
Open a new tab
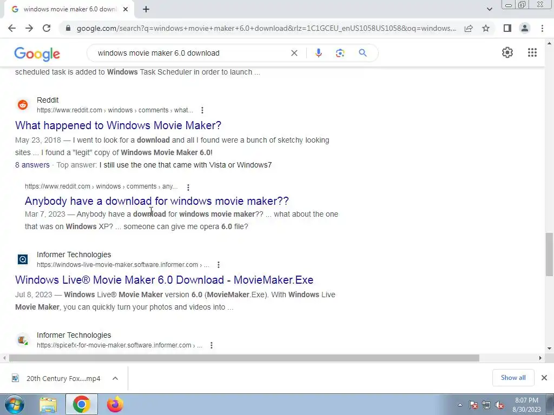(x=146, y=9)
